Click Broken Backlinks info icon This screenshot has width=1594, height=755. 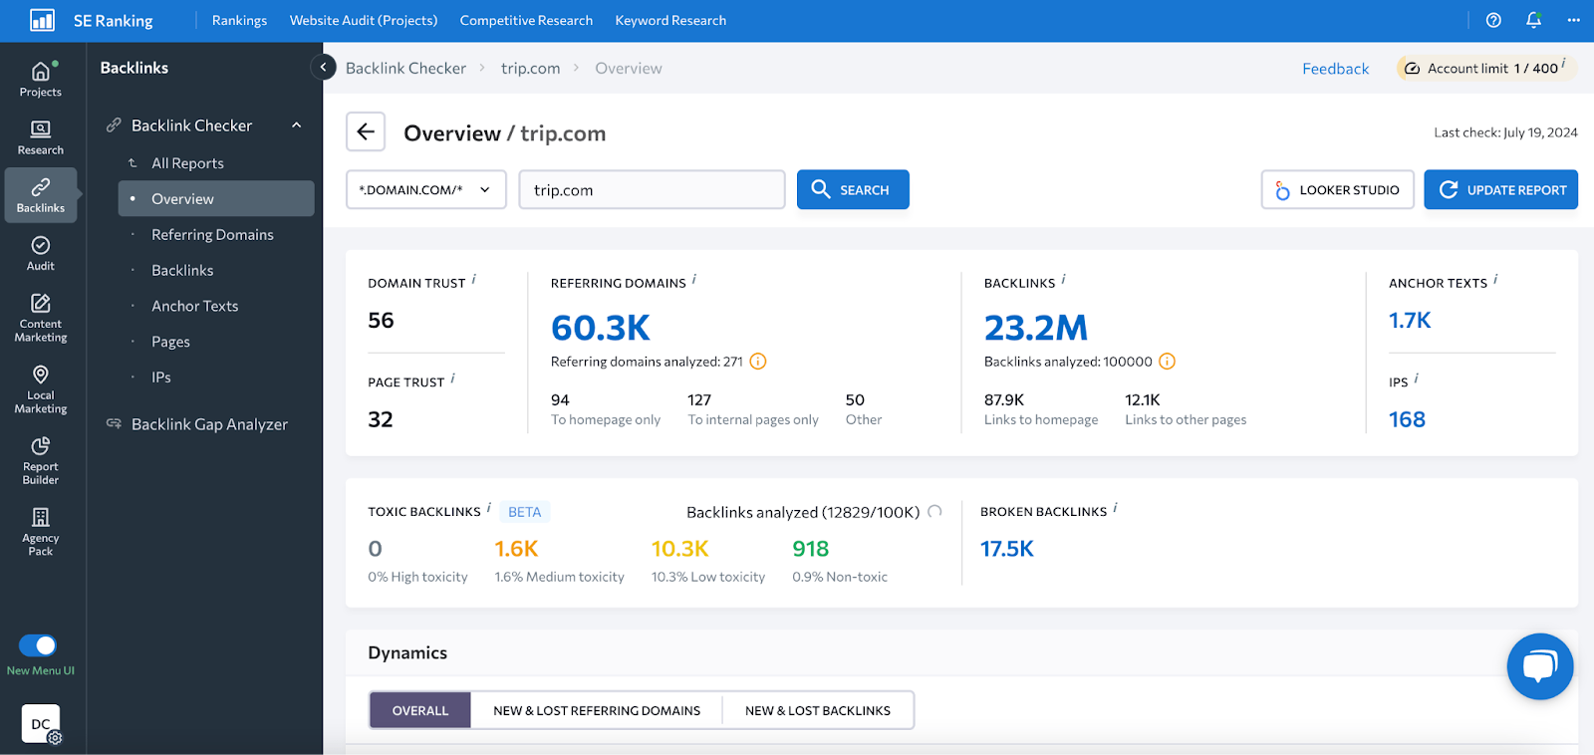[1116, 508]
